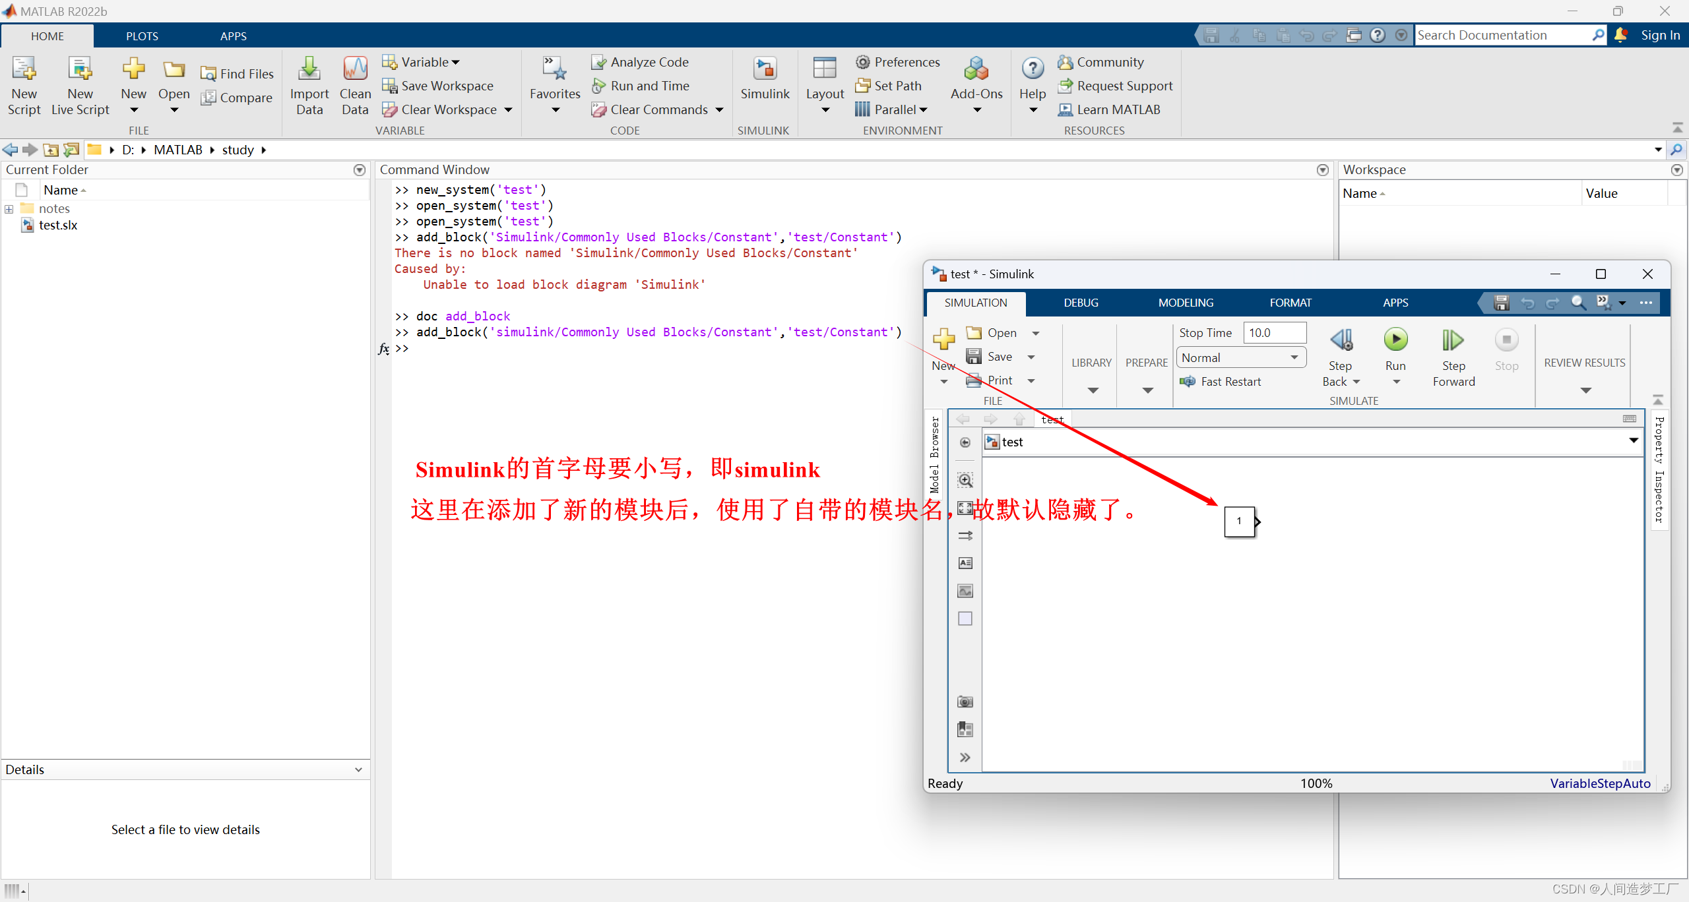Click the Step Forward icon
Image resolution: width=1689 pixels, height=902 pixels.
coord(1453,341)
